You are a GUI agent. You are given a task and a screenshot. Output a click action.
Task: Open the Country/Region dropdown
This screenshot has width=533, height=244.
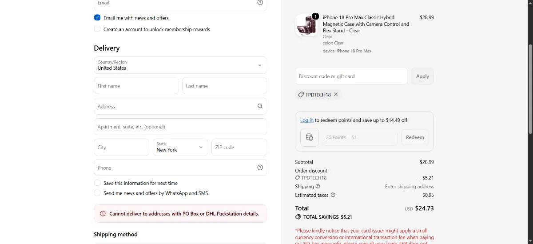coord(180,65)
